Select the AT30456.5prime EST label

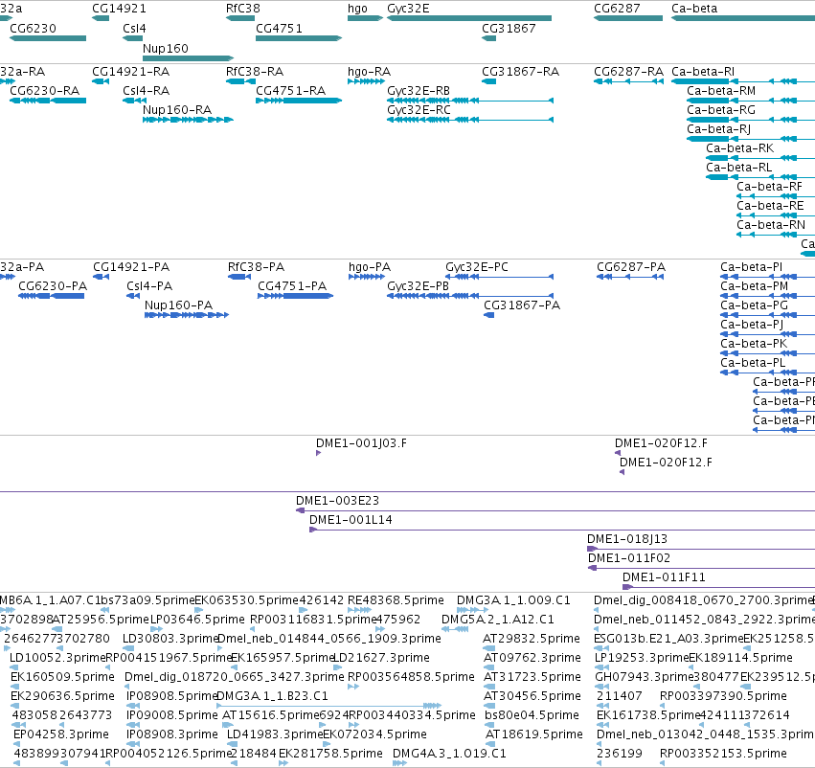[x=532, y=696]
